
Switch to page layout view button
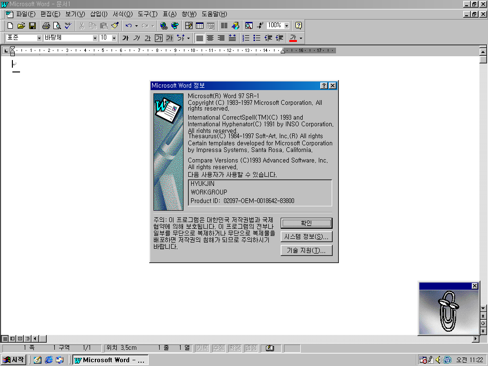[x=20, y=338]
